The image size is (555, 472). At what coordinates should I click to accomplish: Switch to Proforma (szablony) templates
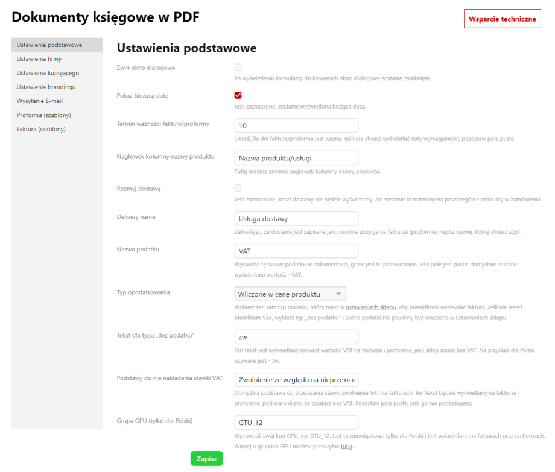pos(44,115)
